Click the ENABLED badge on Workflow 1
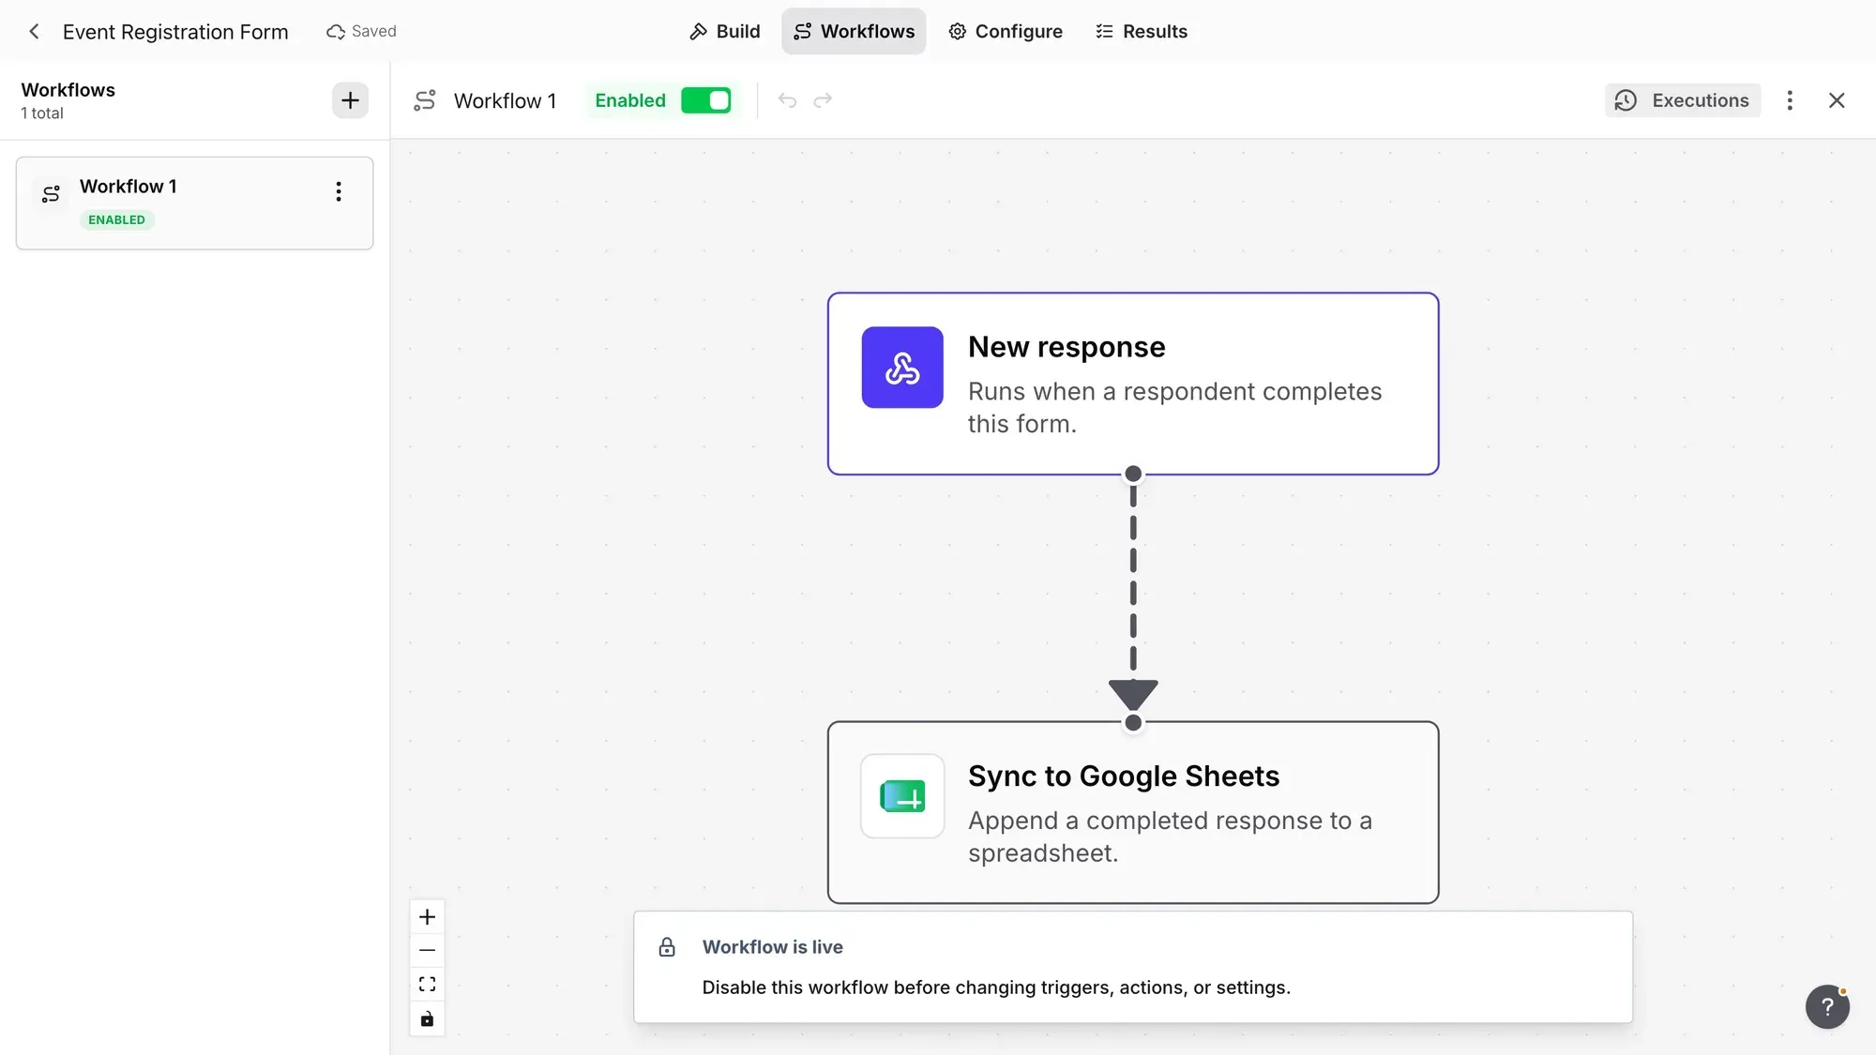Screen dimensions: 1876x1055 point(117,219)
